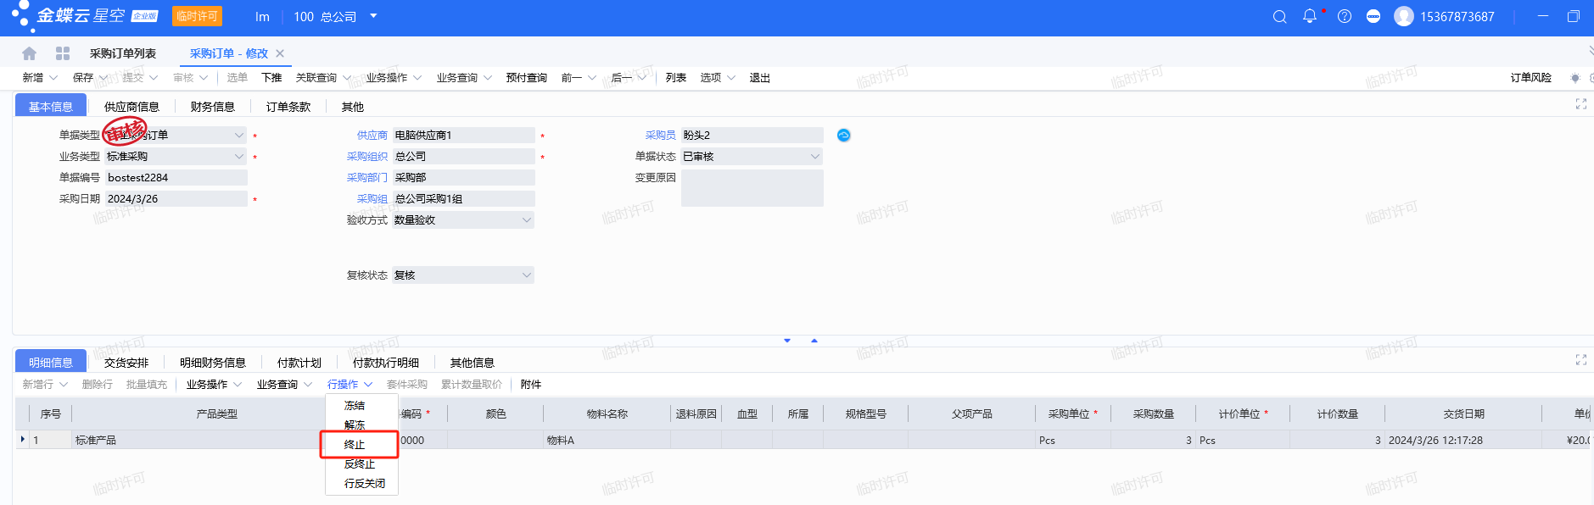The width and height of the screenshot is (1594, 505).
Task: Switch to 交货安排 tab
Action: coord(126,363)
